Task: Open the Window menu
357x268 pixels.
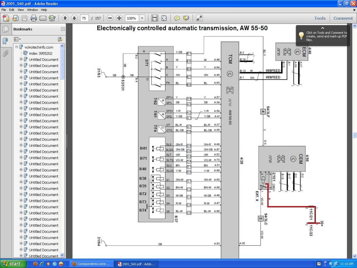Action: tap(32, 10)
